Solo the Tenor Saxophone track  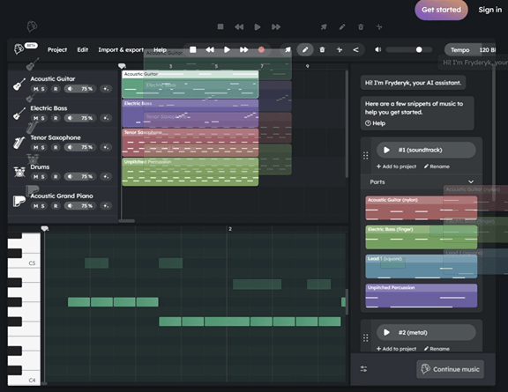tap(42, 148)
